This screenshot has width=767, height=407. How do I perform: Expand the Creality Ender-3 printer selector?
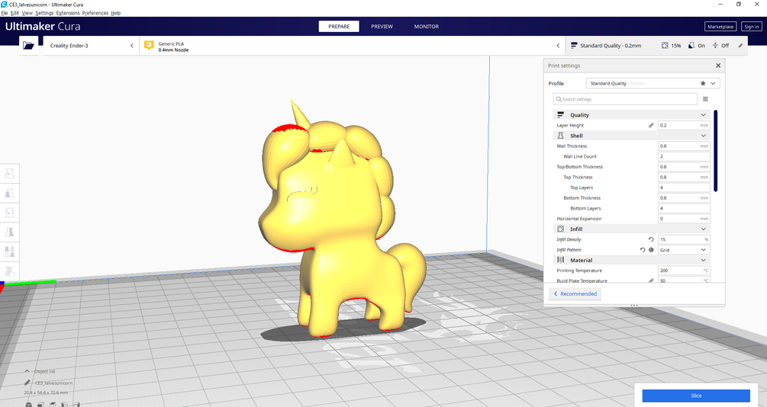click(131, 46)
